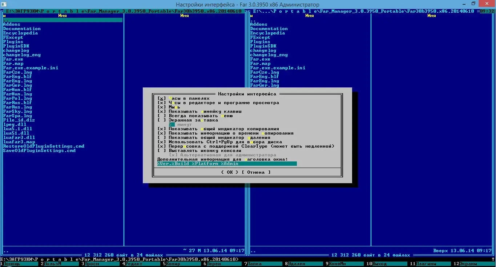The image size is (496, 267).
Task: Select 'FarHun.hlf' in the left panel
Action: pos(17,90)
